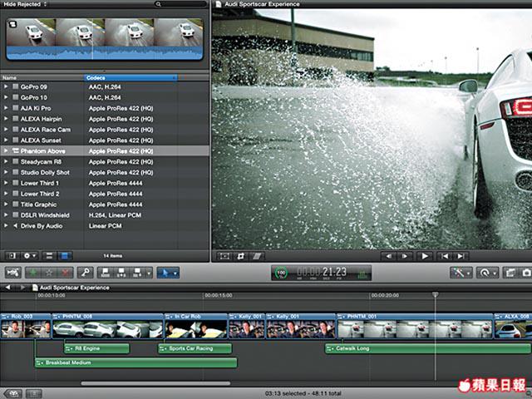Select the PHNTM_001 timeline clip
The image size is (532, 399).
point(415,326)
